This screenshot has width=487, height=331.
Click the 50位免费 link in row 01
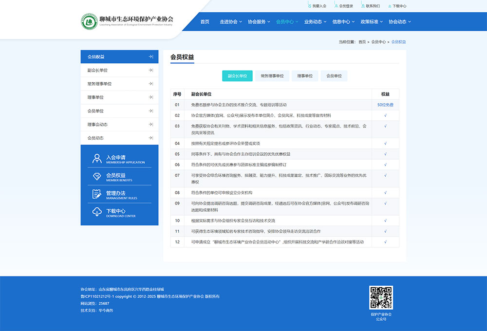[385, 105]
